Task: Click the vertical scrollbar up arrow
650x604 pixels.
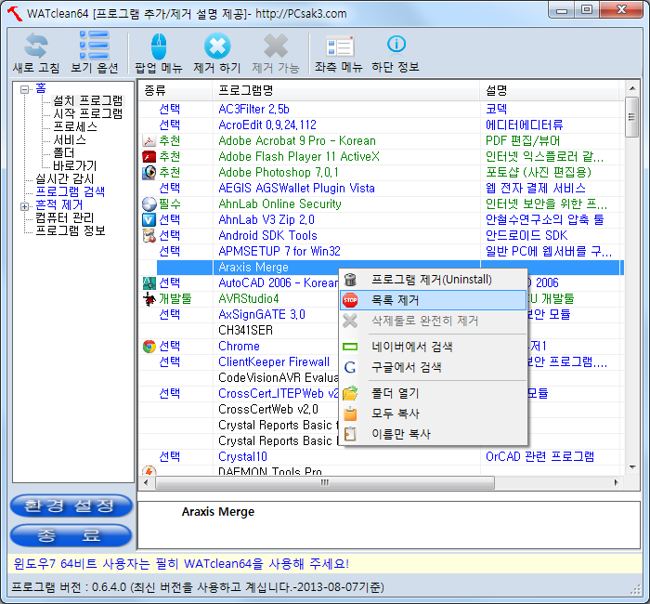Action: pos(632,88)
